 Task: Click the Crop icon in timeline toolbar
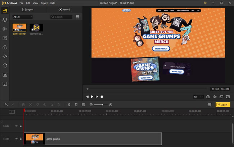[x=52, y=105]
